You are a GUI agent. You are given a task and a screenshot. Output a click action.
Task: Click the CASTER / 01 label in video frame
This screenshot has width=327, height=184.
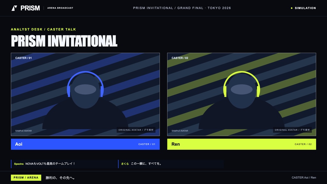coord(23,58)
